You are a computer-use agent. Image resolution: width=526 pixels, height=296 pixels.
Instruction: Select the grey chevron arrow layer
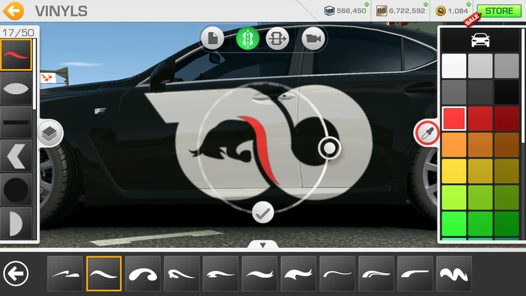coord(16,156)
